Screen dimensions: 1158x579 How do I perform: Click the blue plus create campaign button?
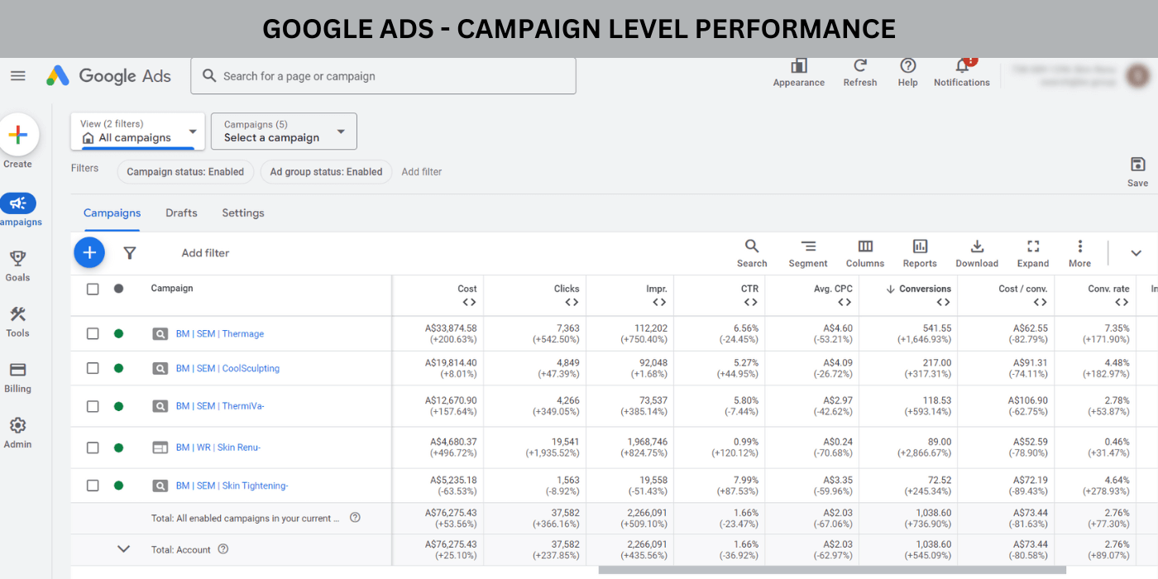click(x=89, y=252)
